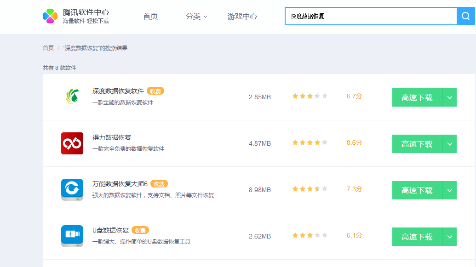Expand download options for 深度数据恢复软件
The height and width of the screenshot is (267, 476).
click(450, 97)
